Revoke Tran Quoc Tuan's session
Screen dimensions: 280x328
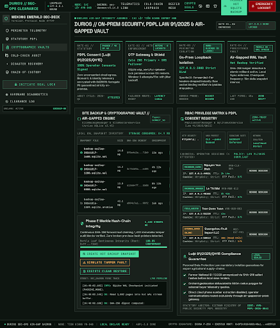pos(258,213)
